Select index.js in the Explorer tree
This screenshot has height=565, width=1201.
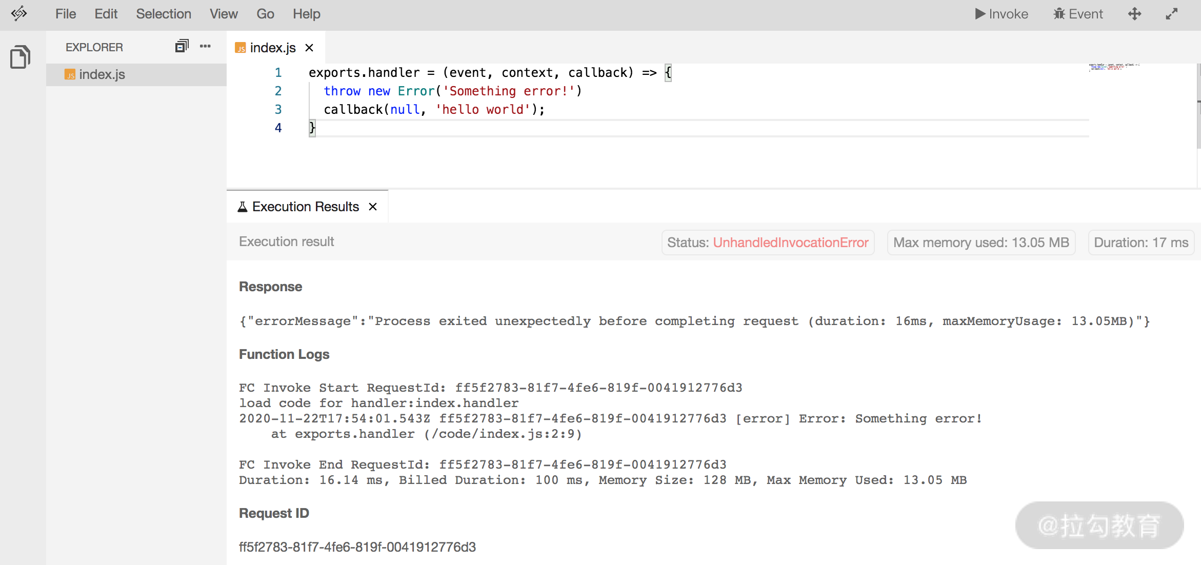tap(136, 74)
